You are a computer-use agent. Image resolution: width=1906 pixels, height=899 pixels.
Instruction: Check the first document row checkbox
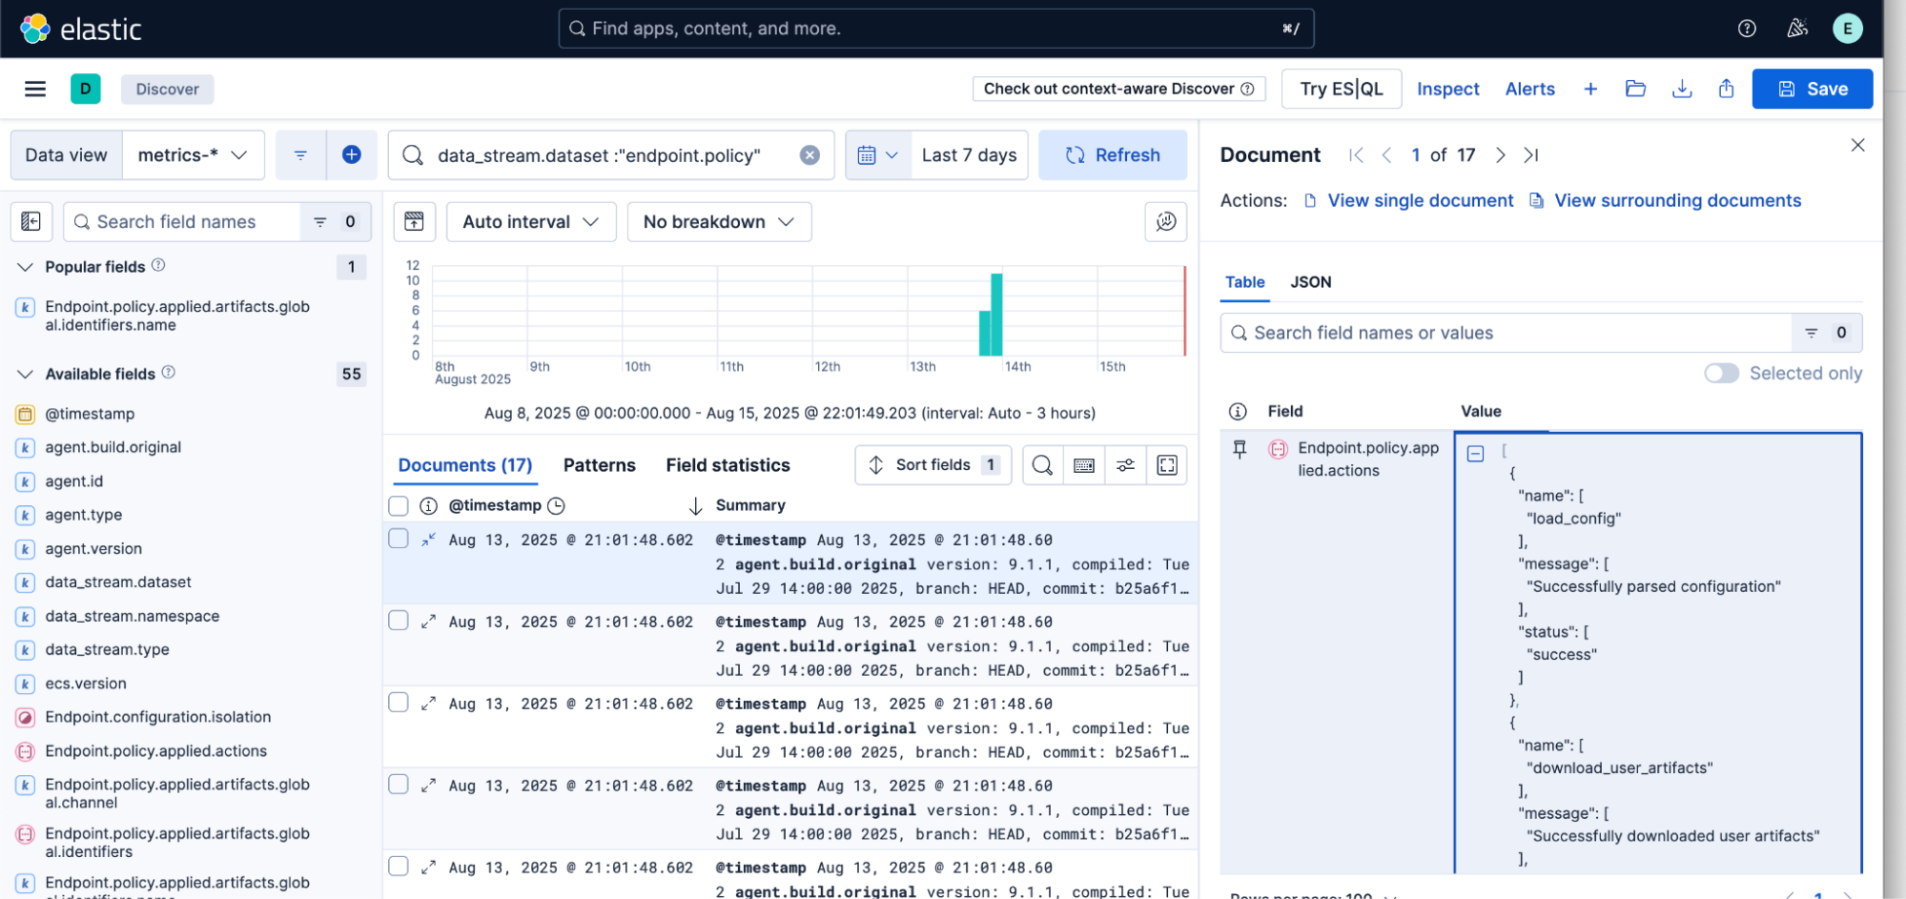(x=398, y=538)
